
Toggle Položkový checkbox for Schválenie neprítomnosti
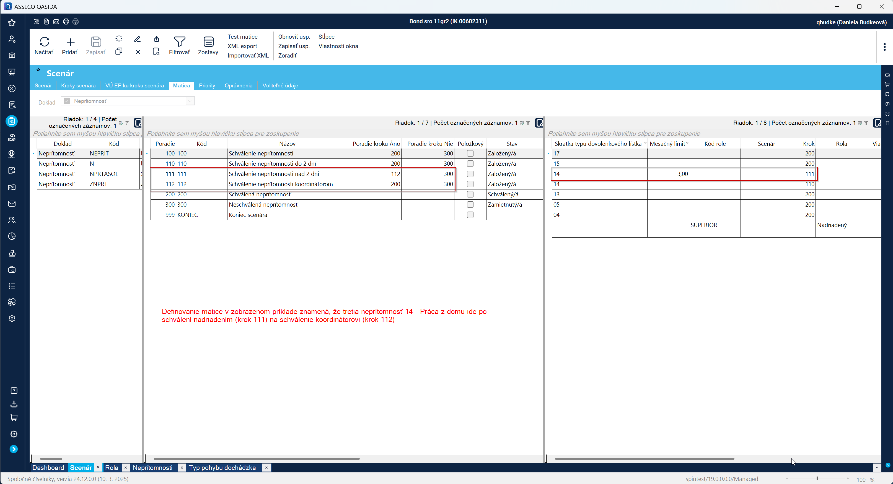coord(470,153)
